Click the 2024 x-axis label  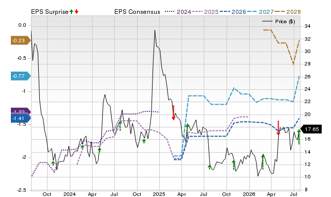[x=69, y=194]
